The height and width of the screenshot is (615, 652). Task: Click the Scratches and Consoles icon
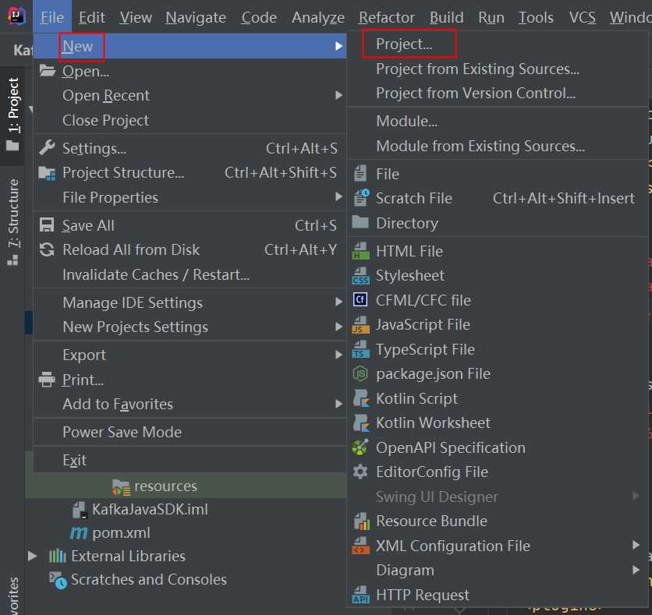click(x=58, y=580)
